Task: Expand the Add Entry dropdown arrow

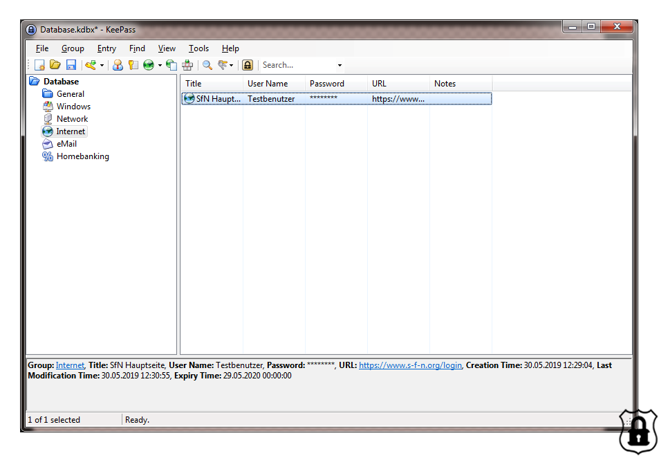Action: [102, 65]
